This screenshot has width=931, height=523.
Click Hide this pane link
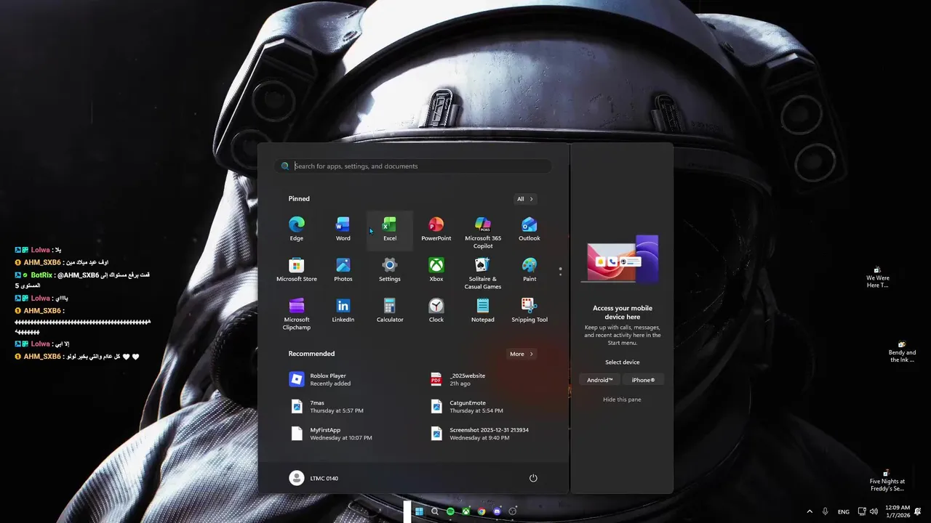(x=622, y=400)
